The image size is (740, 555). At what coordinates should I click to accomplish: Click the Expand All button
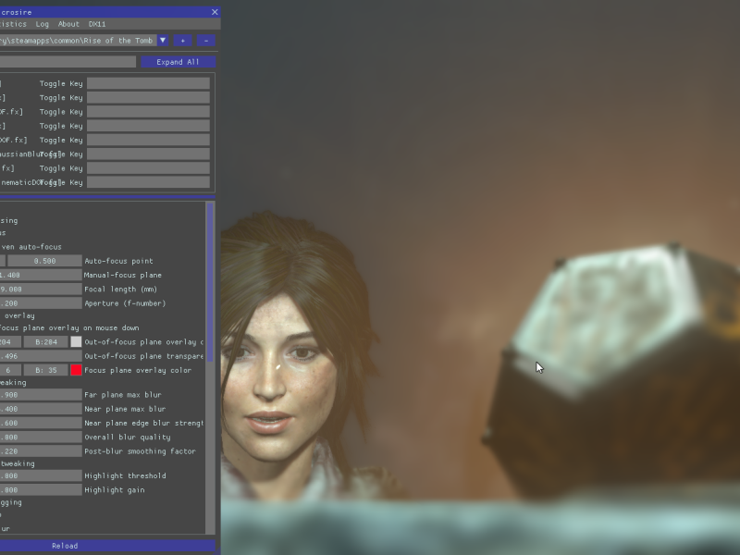pos(178,62)
